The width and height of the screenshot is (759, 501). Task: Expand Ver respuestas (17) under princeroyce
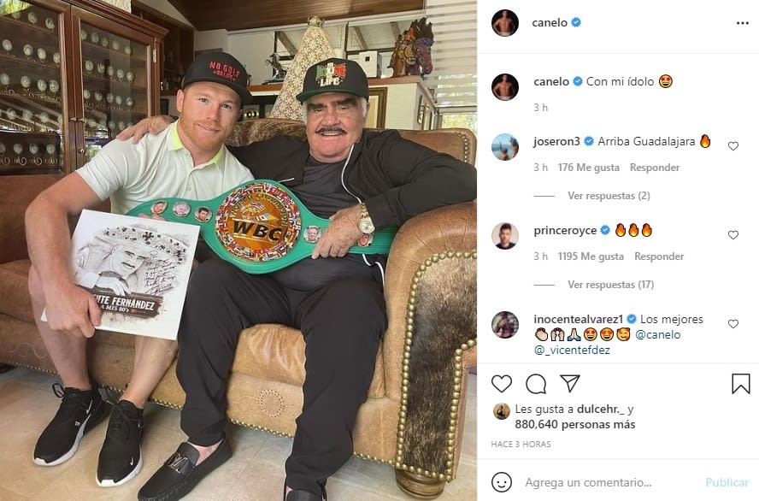[611, 285]
